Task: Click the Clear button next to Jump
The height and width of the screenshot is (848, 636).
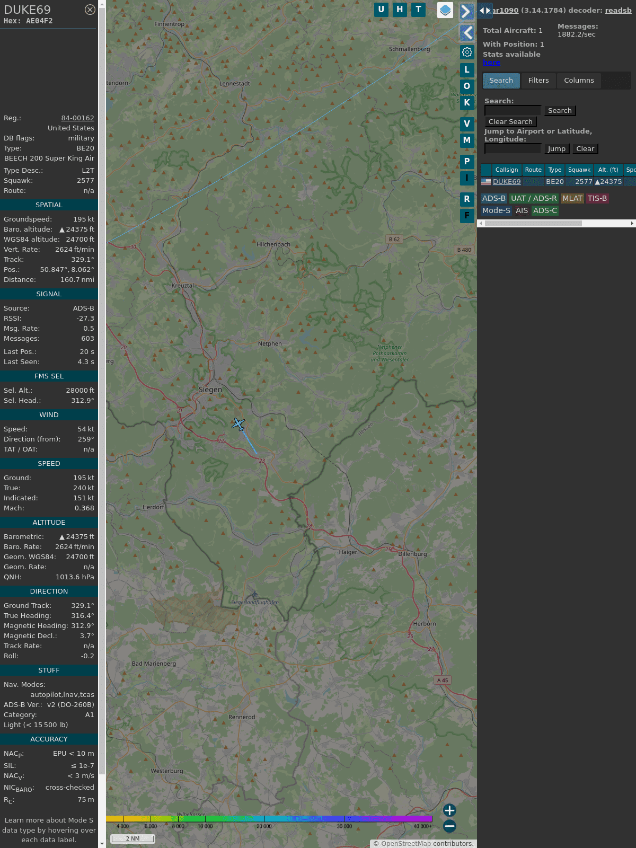Action: (x=585, y=148)
